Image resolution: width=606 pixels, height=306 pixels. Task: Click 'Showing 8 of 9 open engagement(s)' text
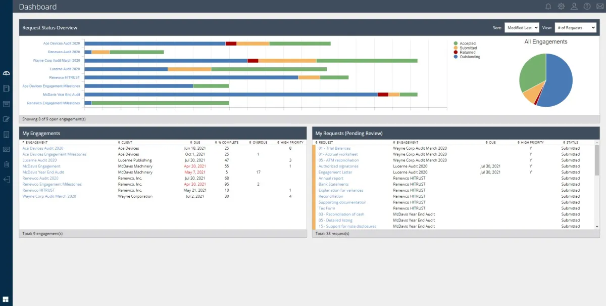[x=54, y=119]
